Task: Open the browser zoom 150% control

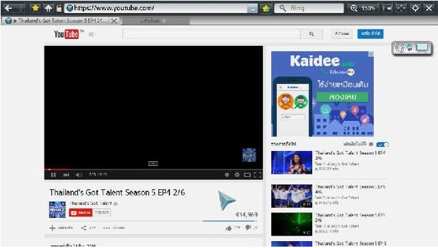Action: click(363, 8)
